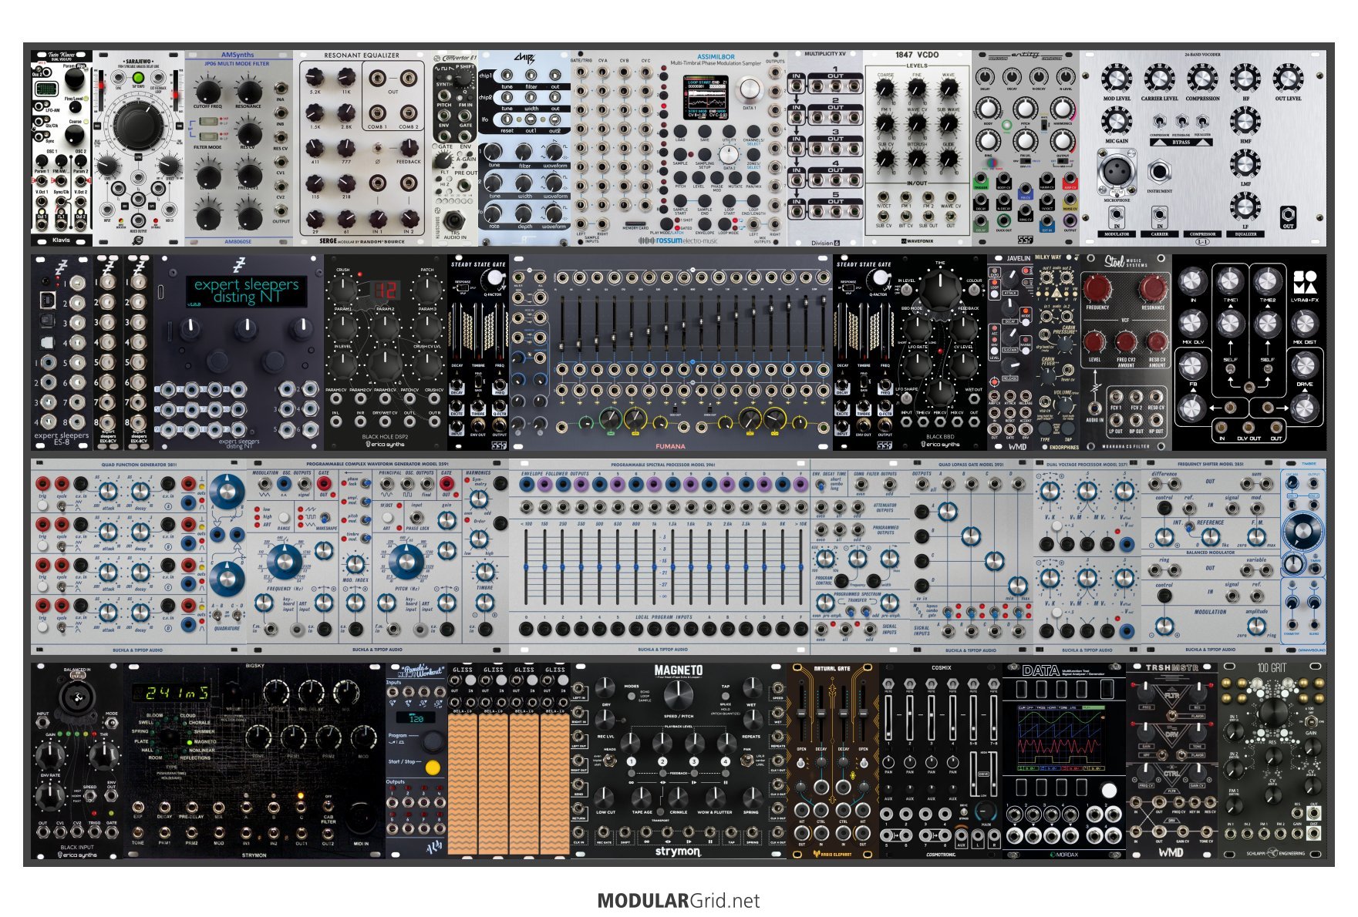Turn the OUT LEVEL knob on the vocoder
The image size is (1358, 917).
[x=1288, y=79]
